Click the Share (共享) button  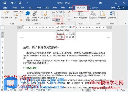pos(121,8)
